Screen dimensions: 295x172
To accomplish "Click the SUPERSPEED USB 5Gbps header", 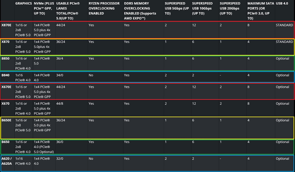I will click(177, 8).
